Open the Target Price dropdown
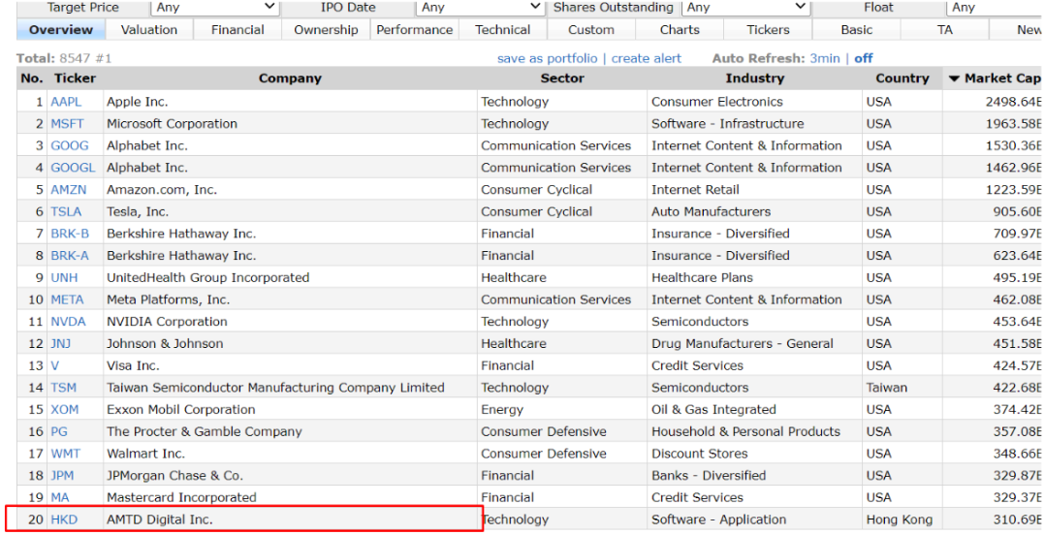This screenshot has height=535, width=1045. (214, 8)
